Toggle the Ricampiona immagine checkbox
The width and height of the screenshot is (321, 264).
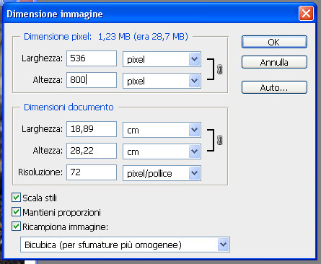pos(16,226)
